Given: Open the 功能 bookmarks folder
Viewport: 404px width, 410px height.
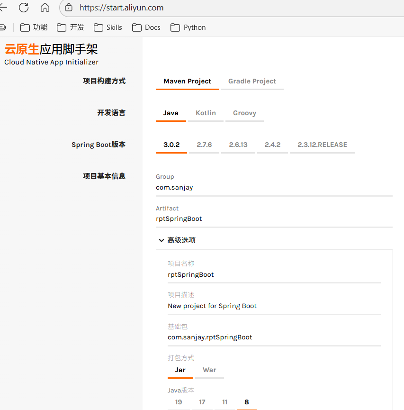Looking at the screenshot, I should (x=34, y=27).
